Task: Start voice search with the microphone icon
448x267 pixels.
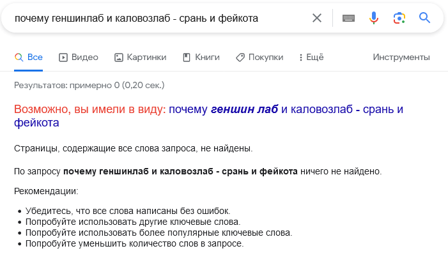Action: click(374, 18)
